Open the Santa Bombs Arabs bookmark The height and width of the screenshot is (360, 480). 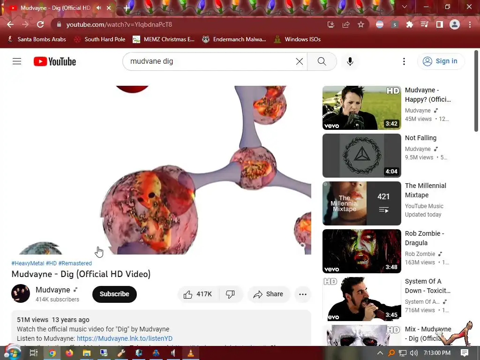[37, 39]
